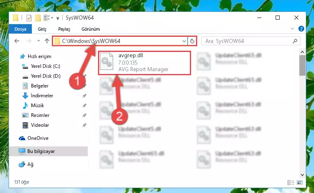Open the blue Help question mark icon
Viewport: 314px width, 193px height.
tap(301, 29)
